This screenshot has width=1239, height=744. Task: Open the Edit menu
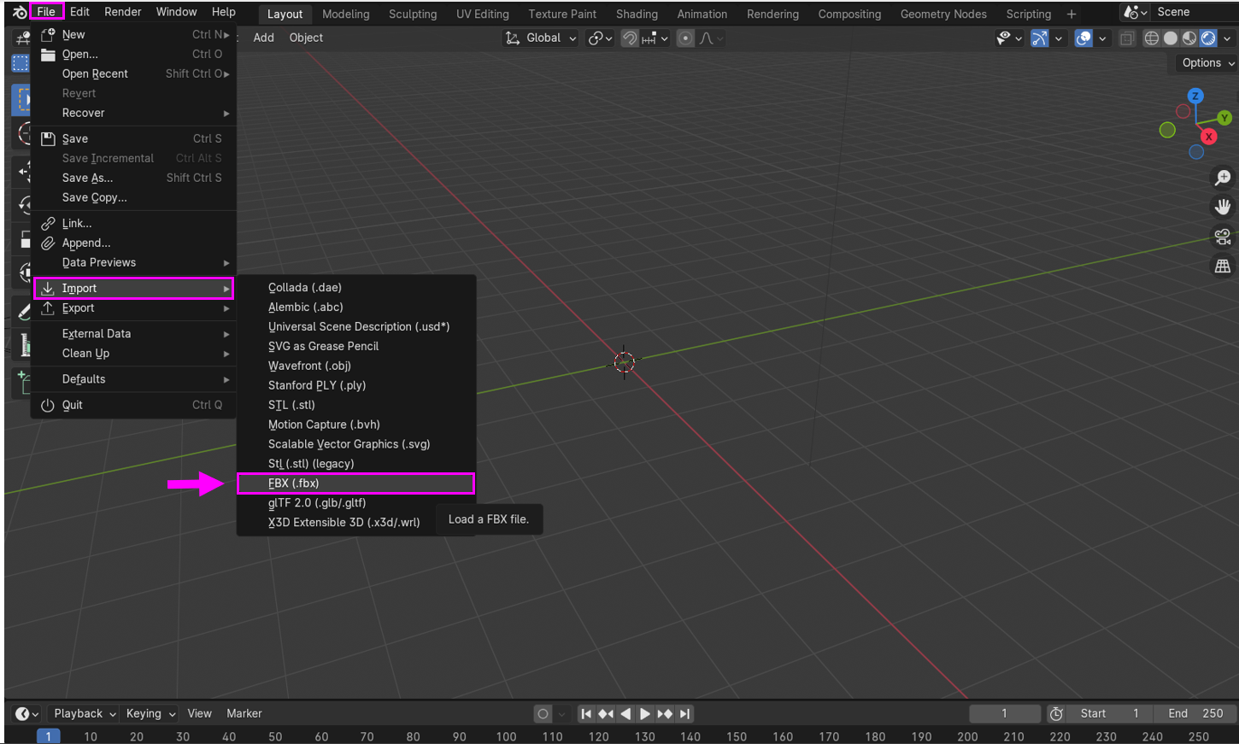(79, 12)
